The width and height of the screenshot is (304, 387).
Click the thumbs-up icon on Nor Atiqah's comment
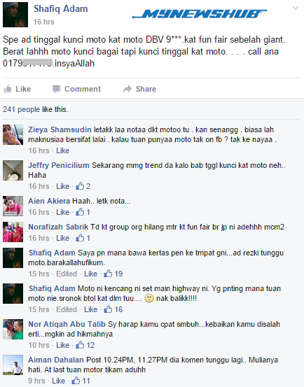80,345
